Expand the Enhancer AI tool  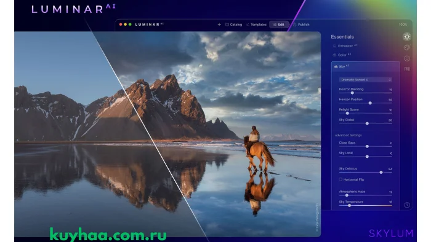tap(347, 46)
